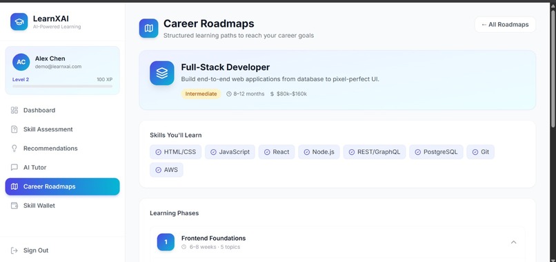Image resolution: width=556 pixels, height=262 pixels.
Task: Open the Dashboard page
Action: (62, 110)
